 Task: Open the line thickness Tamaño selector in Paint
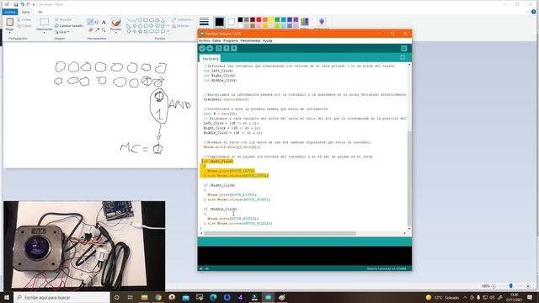tap(204, 23)
